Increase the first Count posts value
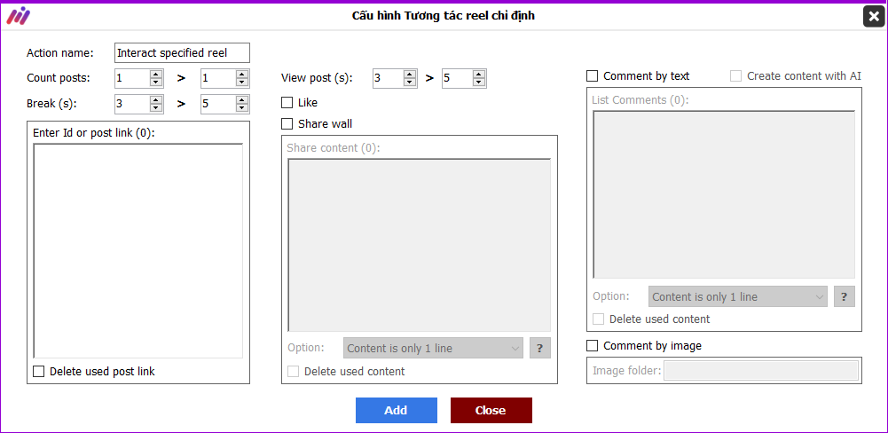The image size is (888, 433). click(156, 75)
